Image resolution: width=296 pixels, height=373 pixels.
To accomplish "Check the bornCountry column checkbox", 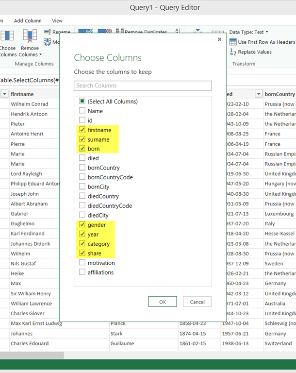I will (x=82, y=168).
